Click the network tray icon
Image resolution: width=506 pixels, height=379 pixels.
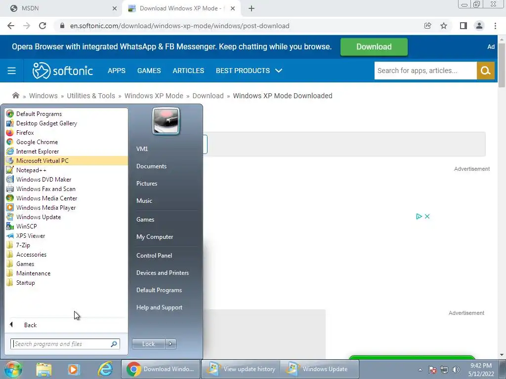click(444, 370)
